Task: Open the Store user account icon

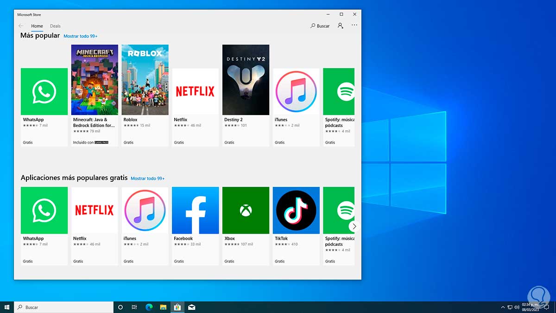Action: coord(341,26)
